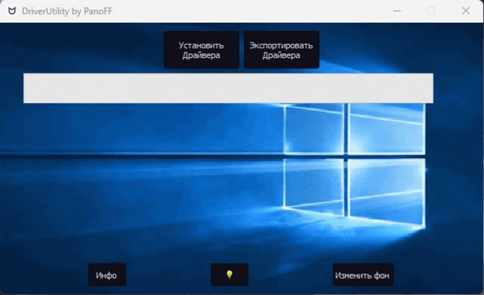484x295 pixels.
Task: Open the Инфо button
Action: coord(107,274)
